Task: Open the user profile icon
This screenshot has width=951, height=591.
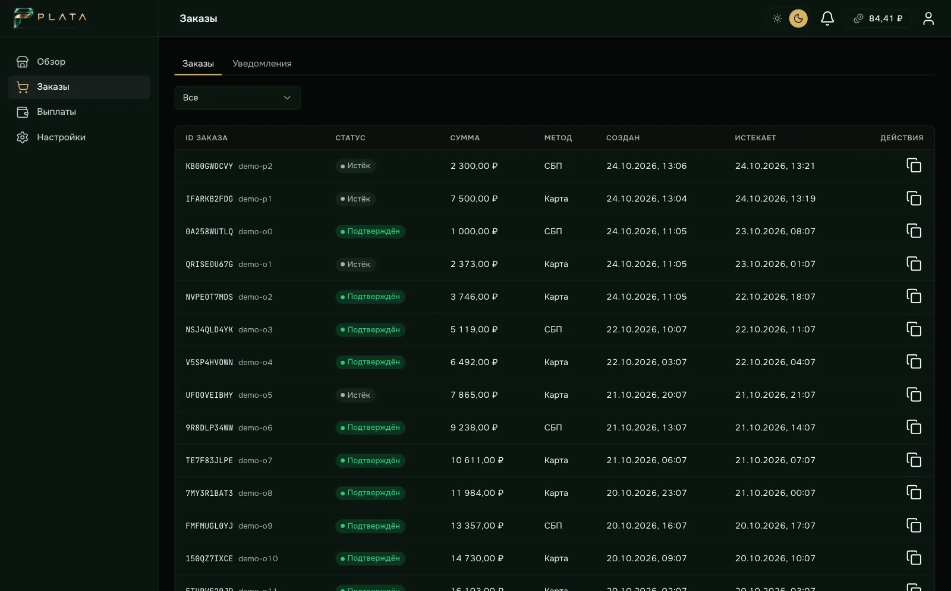Action: [x=928, y=18]
